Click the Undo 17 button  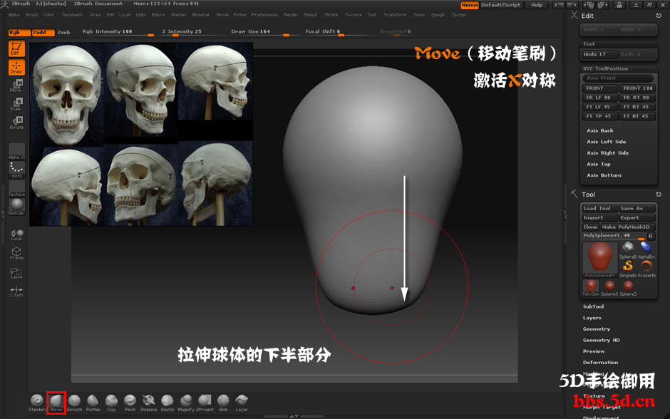(600, 54)
